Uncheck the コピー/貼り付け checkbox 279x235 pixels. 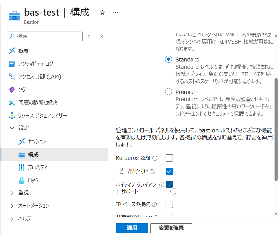click(169, 171)
